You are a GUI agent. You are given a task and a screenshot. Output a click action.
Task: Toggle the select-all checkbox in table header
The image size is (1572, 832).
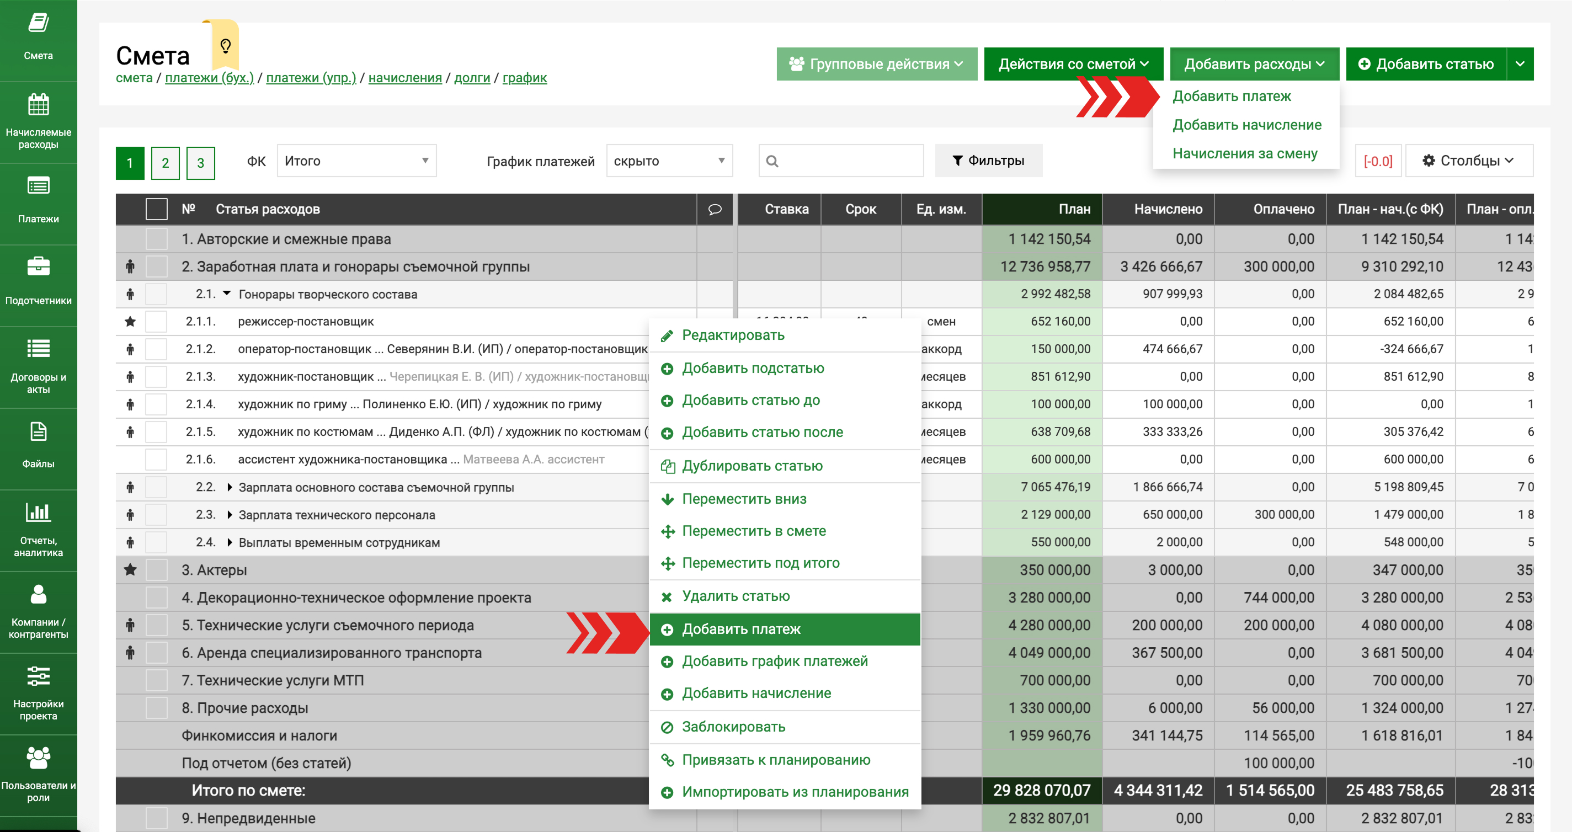tap(156, 209)
